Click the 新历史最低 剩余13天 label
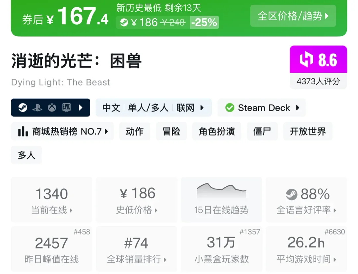The image size is (358, 274). pos(158,8)
